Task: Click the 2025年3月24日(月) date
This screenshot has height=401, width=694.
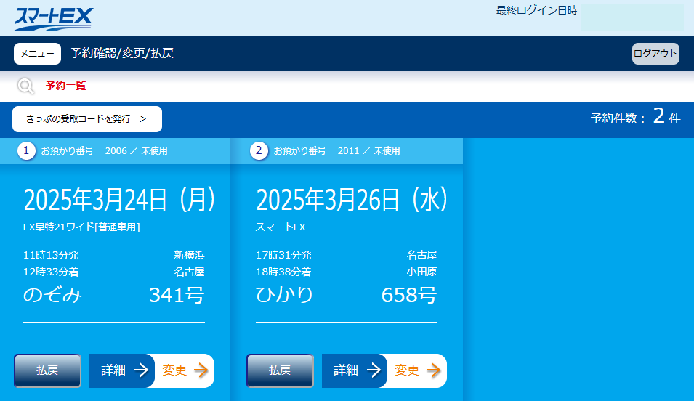Action: coord(119,200)
